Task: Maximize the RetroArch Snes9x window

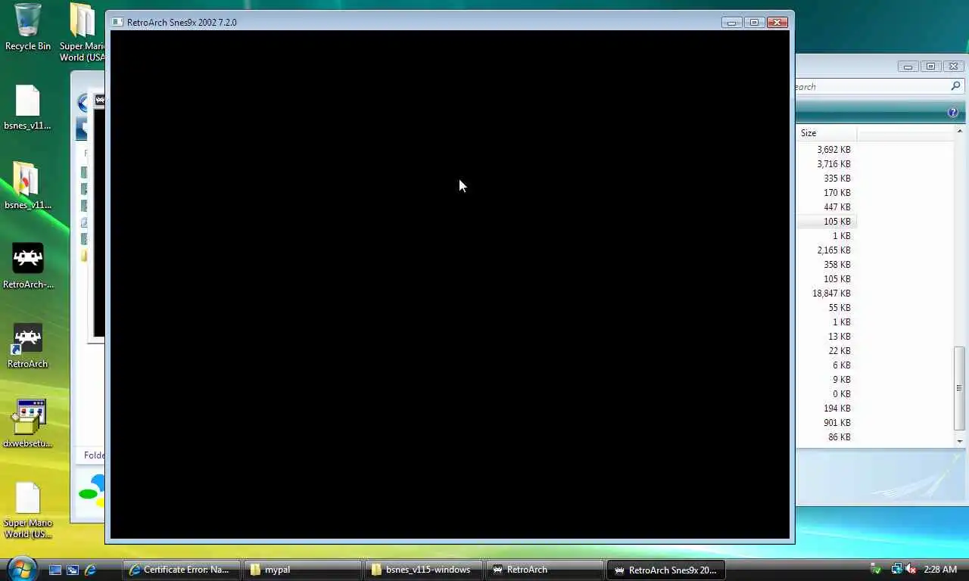Action: click(x=754, y=23)
